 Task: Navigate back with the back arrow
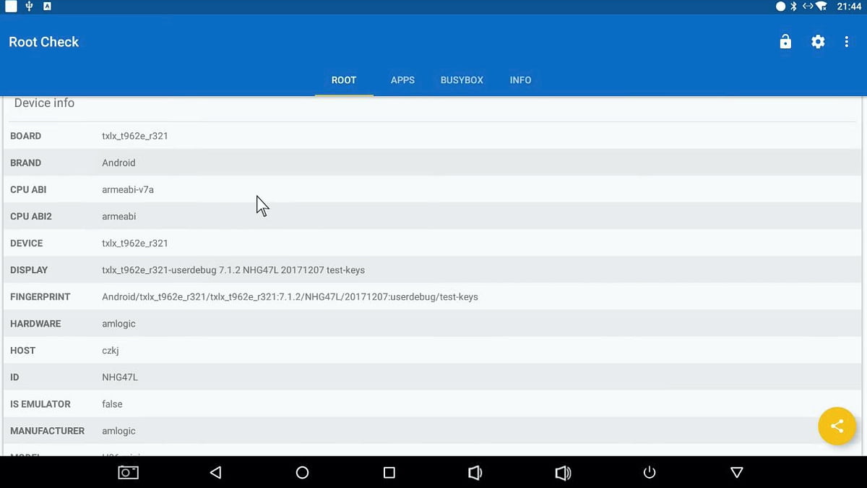point(215,472)
